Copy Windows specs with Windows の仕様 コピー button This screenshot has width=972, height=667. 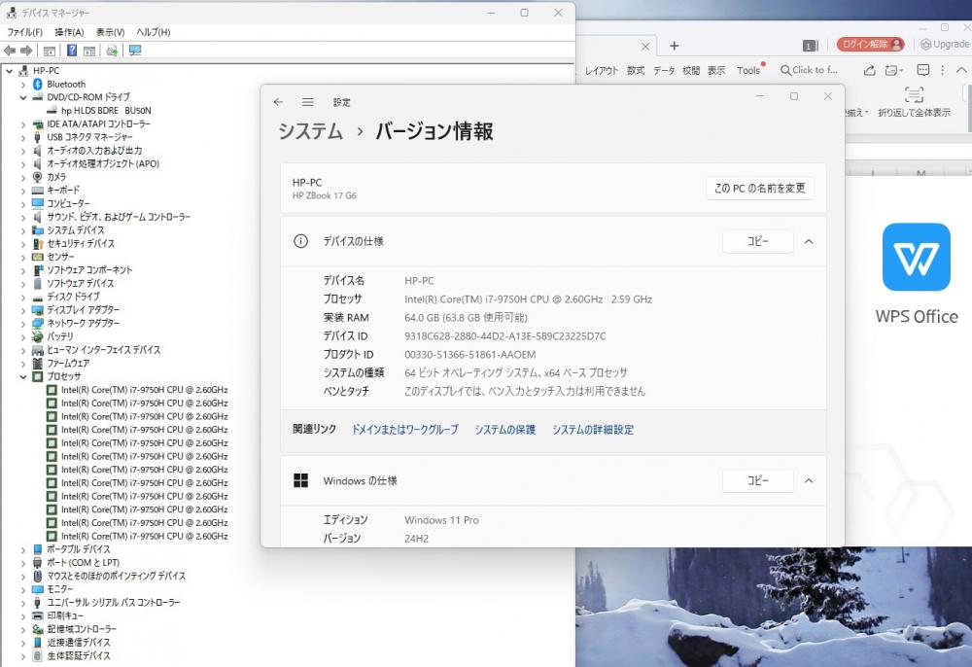click(757, 480)
